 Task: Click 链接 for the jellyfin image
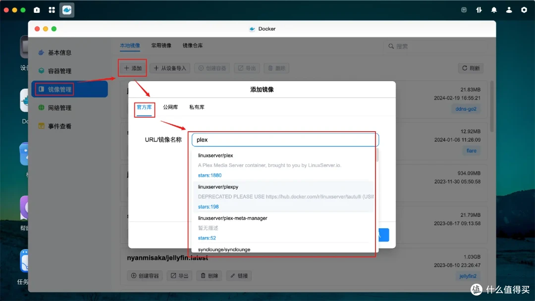pos(239,276)
